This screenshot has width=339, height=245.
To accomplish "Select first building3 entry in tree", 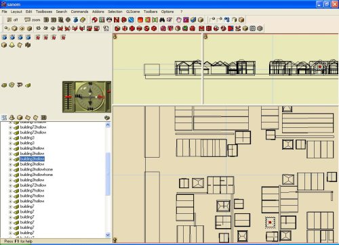I will tap(27, 138).
